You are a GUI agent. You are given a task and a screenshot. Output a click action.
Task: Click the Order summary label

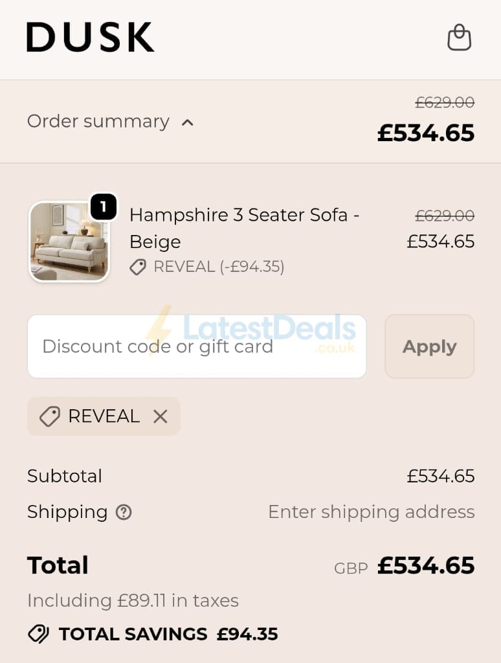(98, 121)
